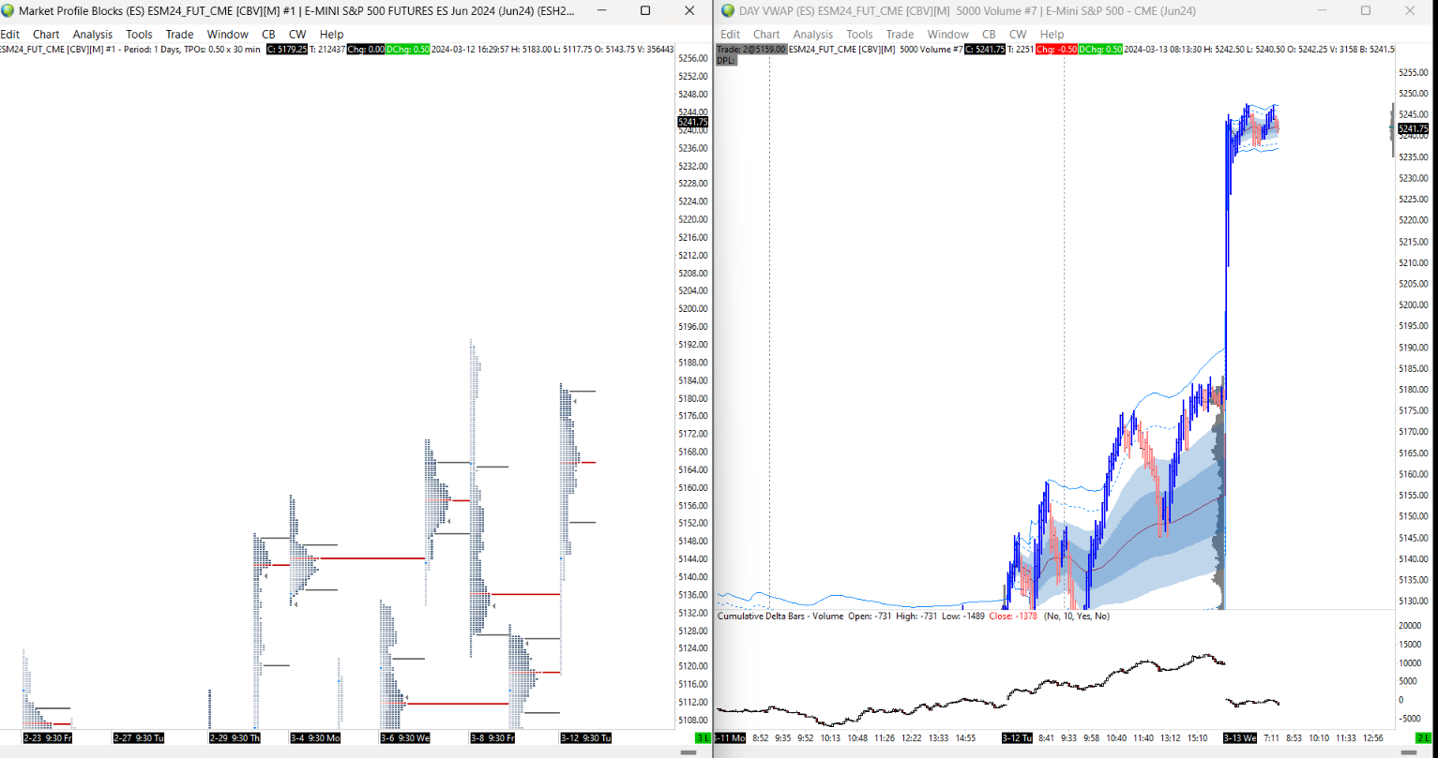Maximize the Market Profile Blocks window

645,10
